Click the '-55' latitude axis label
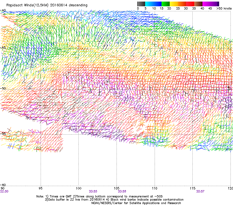 pos(3,133)
